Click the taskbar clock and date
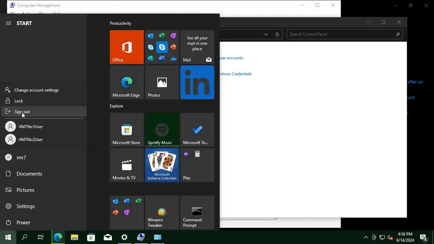The width and height of the screenshot is (434, 244). pos(405,237)
